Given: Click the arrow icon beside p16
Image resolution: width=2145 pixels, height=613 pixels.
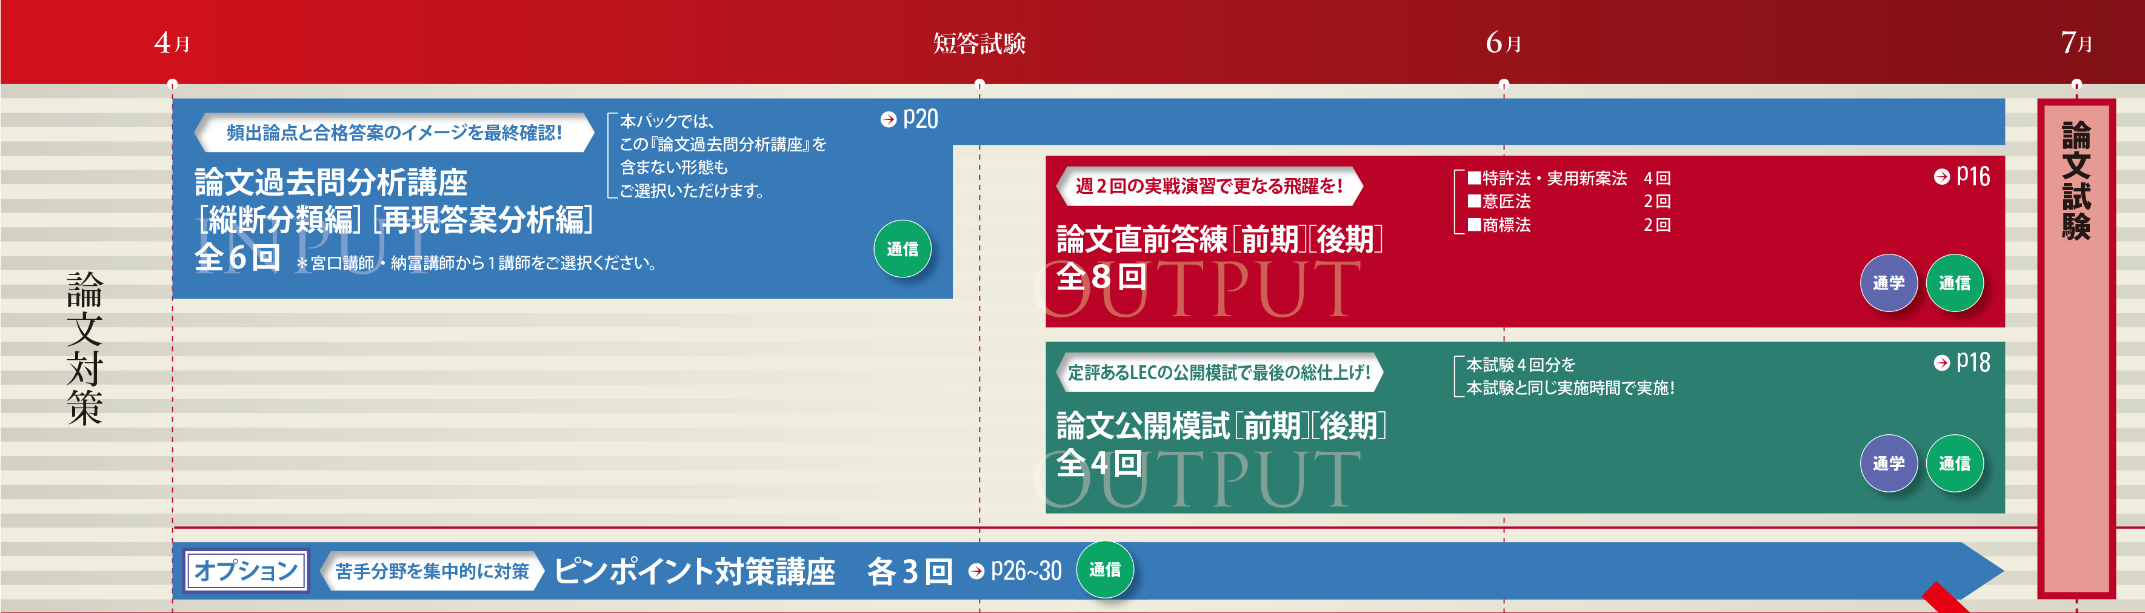Looking at the screenshot, I should [x=1941, y=176].
